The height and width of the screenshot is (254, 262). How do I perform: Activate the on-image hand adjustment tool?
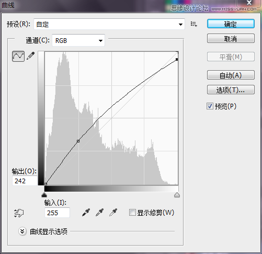tap(19, 213)
